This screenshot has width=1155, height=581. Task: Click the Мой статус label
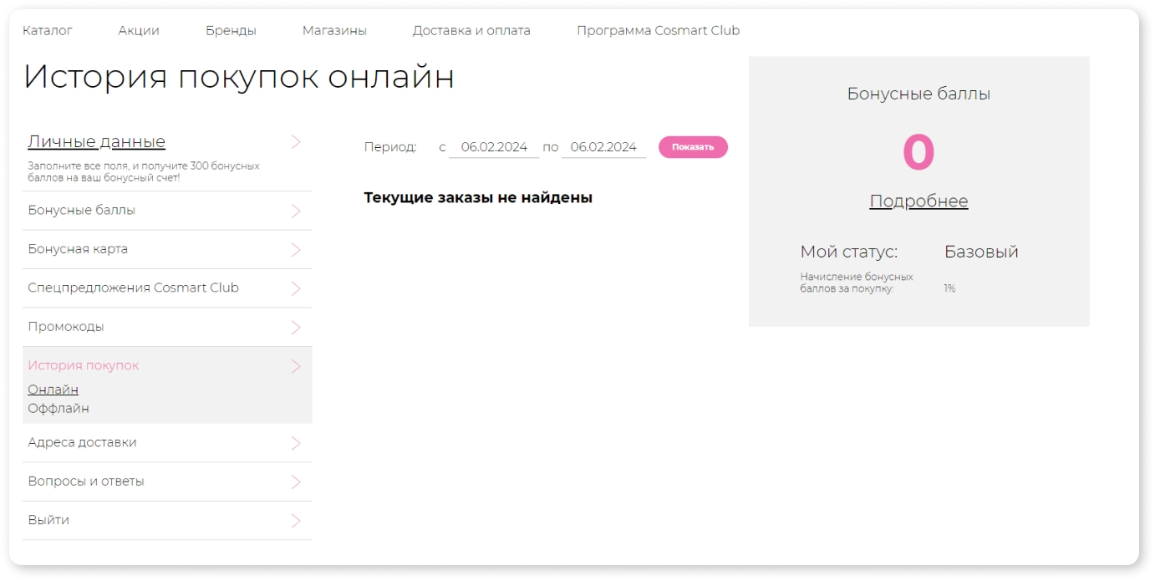tap(849, 252)
